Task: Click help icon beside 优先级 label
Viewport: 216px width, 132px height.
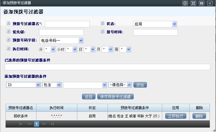Action: click(x=8, y=32)
